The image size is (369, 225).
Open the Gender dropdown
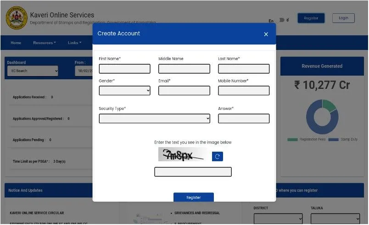(124, 91)
